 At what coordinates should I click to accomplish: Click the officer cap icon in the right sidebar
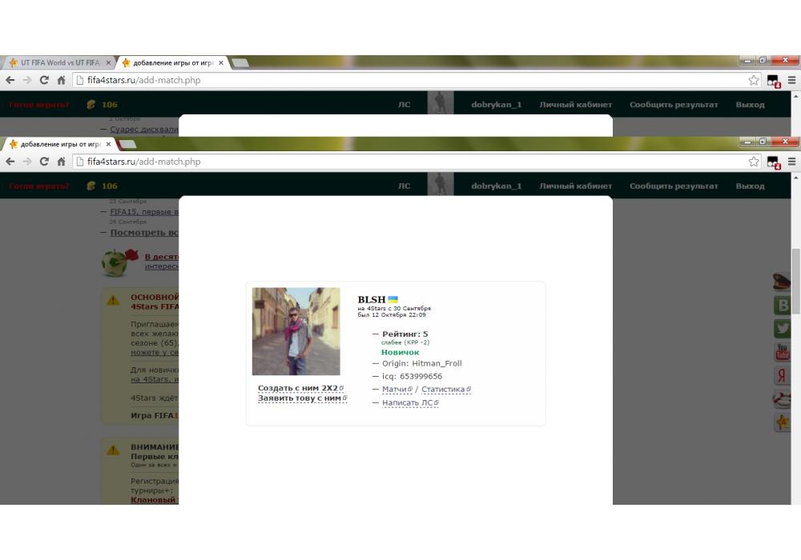tap(782, 282)
